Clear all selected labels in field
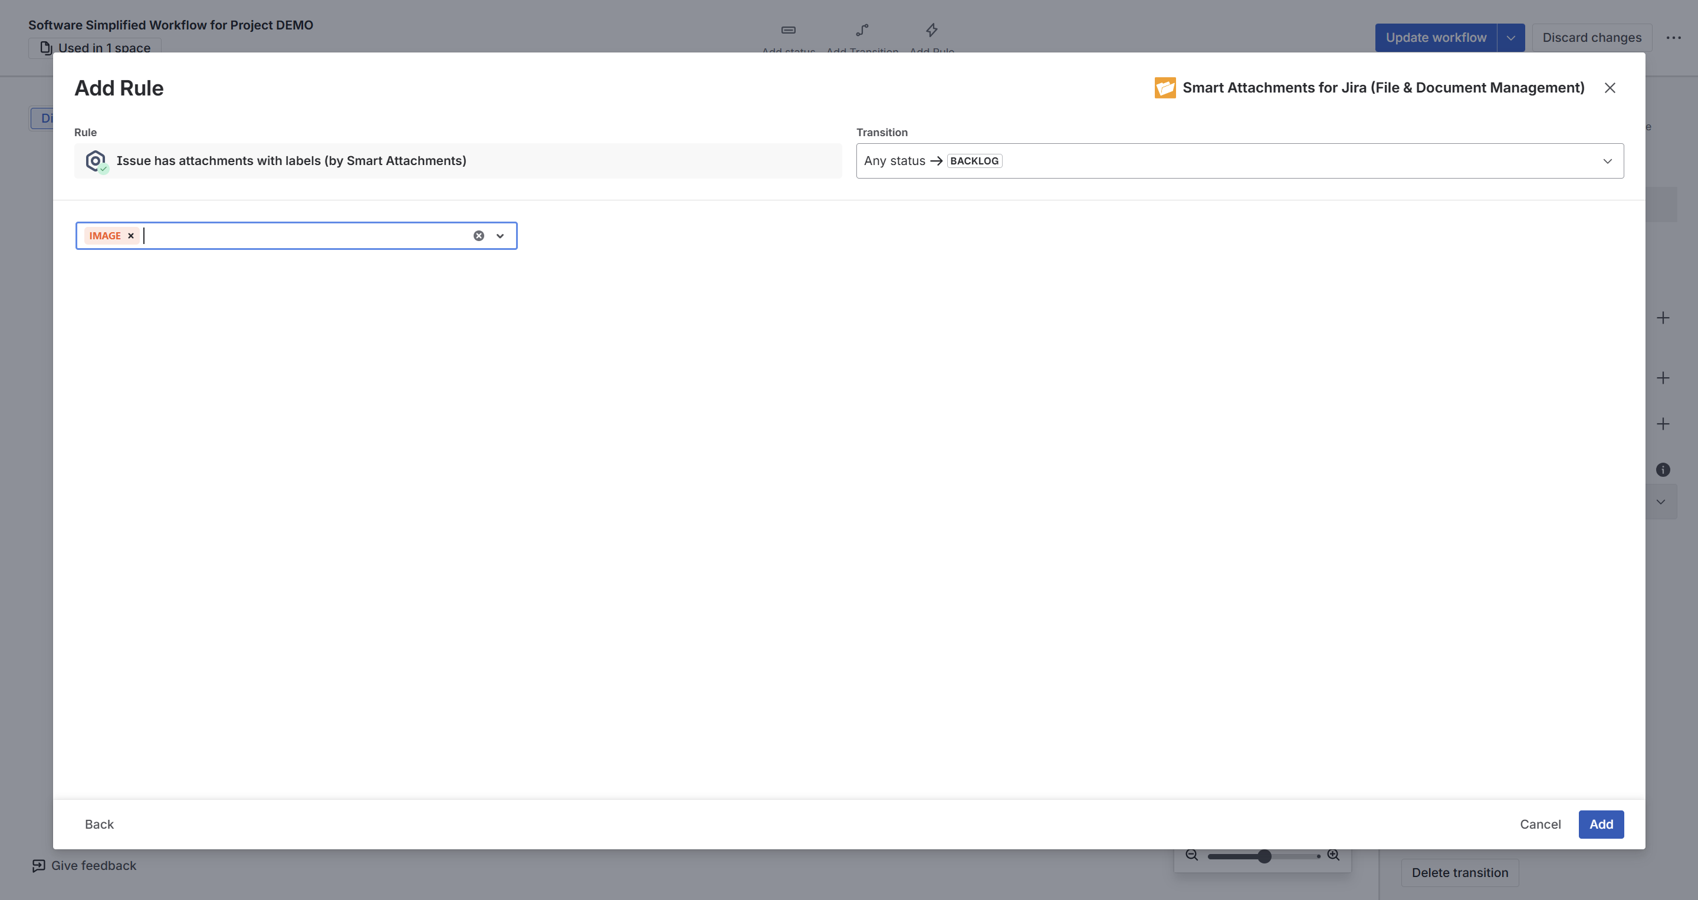The height and width of the screenshot is (900, 1698). (478, 236)
